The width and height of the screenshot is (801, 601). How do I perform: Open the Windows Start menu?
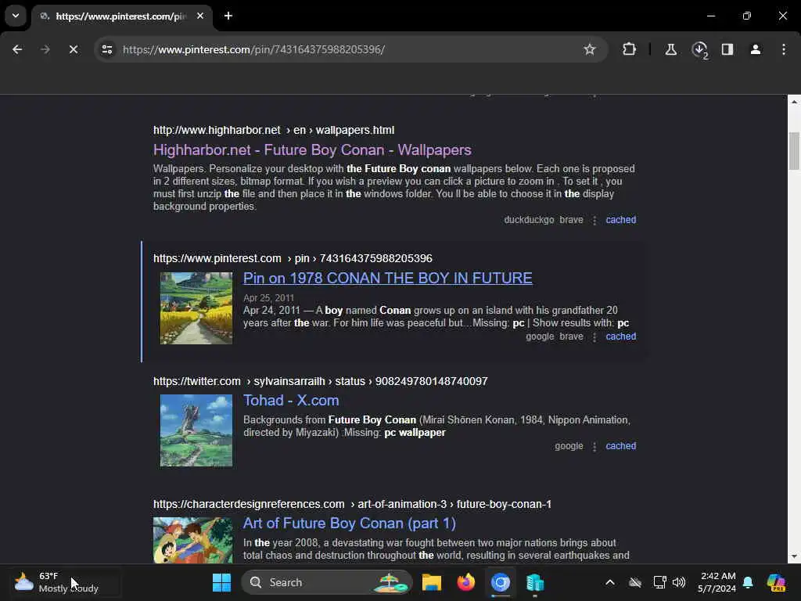pyautogui.click(x=221, y=582)
